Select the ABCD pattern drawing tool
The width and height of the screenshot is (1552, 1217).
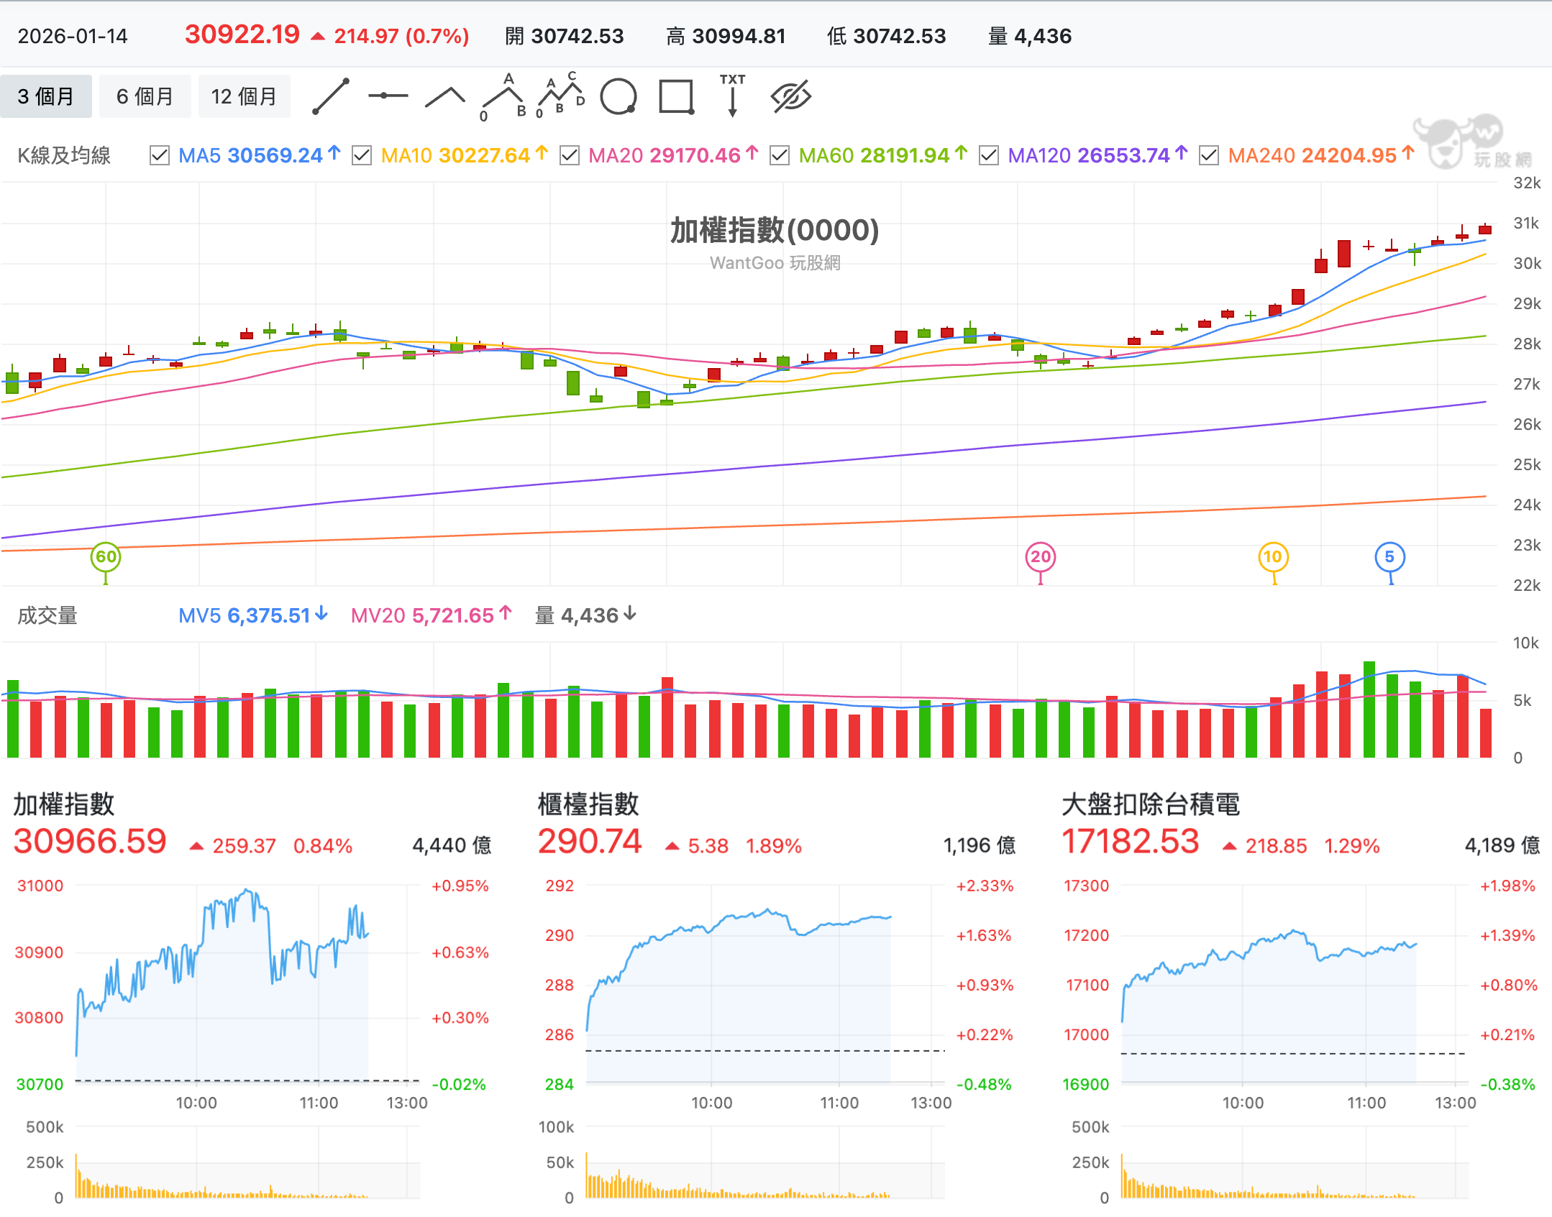560,94
